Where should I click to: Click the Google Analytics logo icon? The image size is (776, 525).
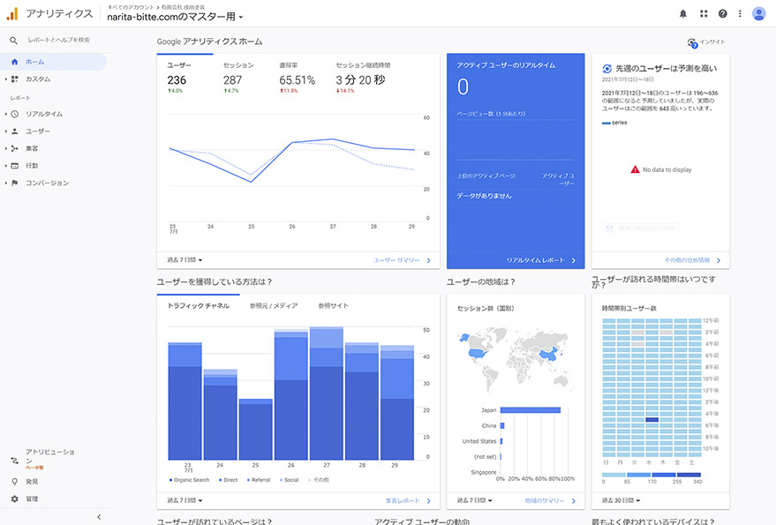[12, 14]
